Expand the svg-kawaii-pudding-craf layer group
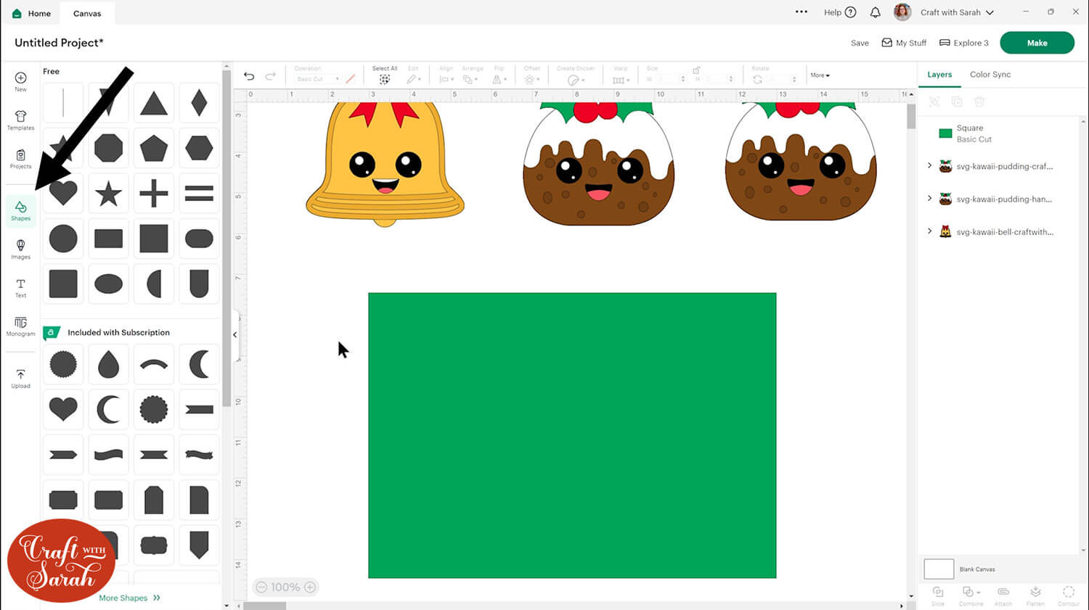Screen dimensions: 1089x610 coord(929,166)
